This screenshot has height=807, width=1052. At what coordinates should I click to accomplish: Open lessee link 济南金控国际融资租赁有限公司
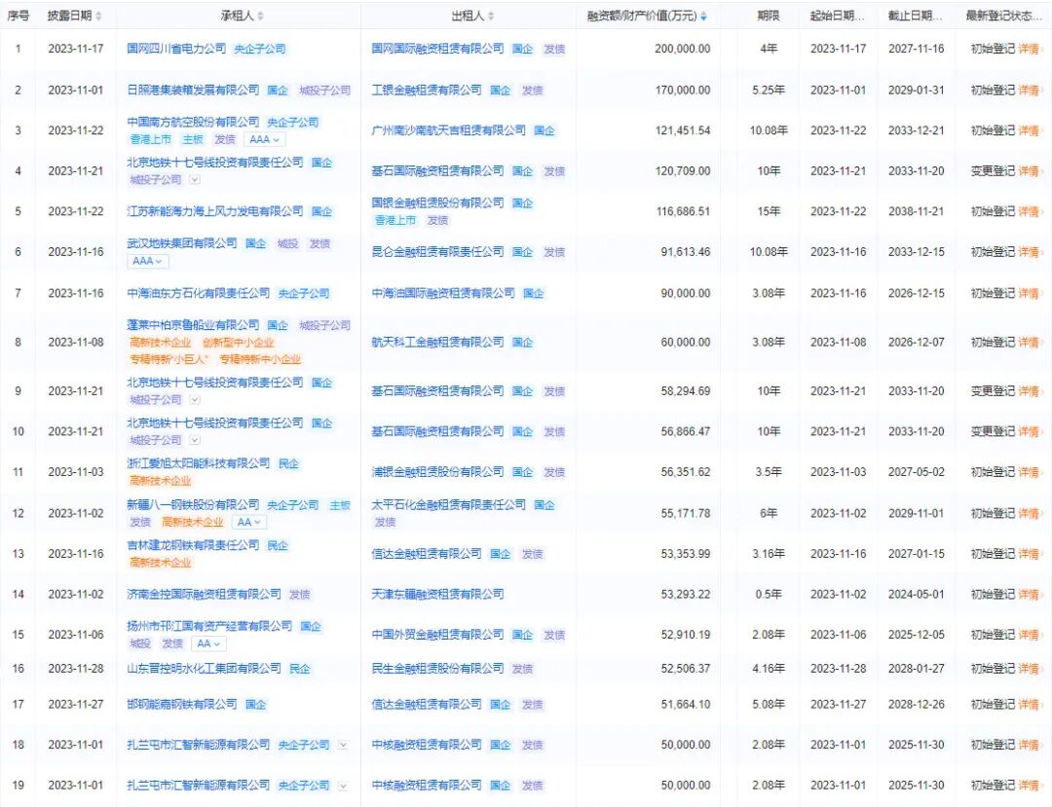click(204, 594)
